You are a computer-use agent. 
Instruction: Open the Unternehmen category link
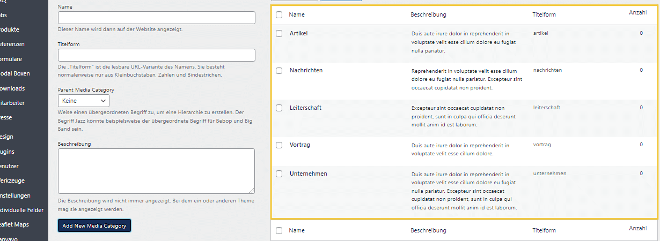pyautogui.click(x=308, y=174)
